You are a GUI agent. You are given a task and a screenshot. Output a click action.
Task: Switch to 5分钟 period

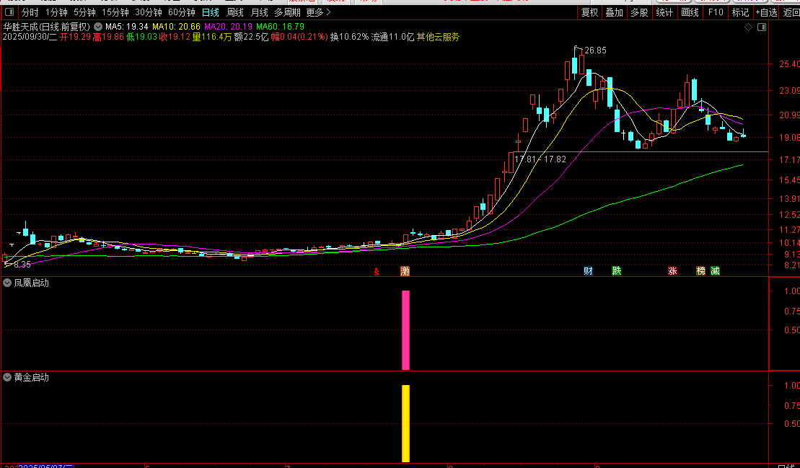click(x=84, y=12)
